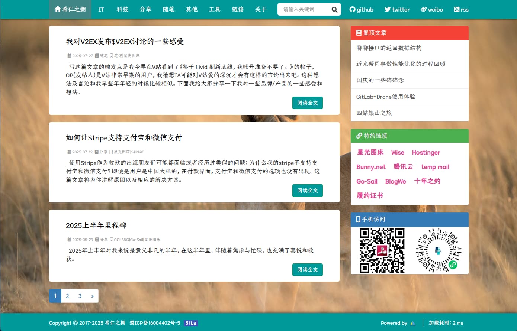Open the 工具 navigation menu item
517x331 pixels.
click(215, 9)
